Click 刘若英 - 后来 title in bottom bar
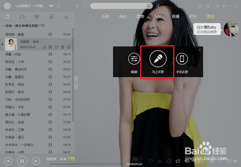Screen dimensions: 241x167 (57, 159)
